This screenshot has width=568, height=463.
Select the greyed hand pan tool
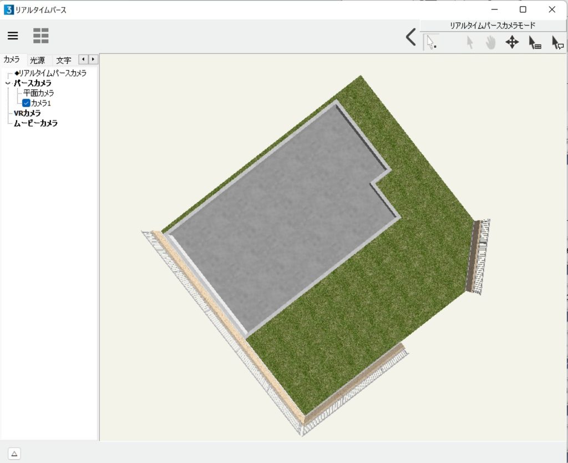490,43
